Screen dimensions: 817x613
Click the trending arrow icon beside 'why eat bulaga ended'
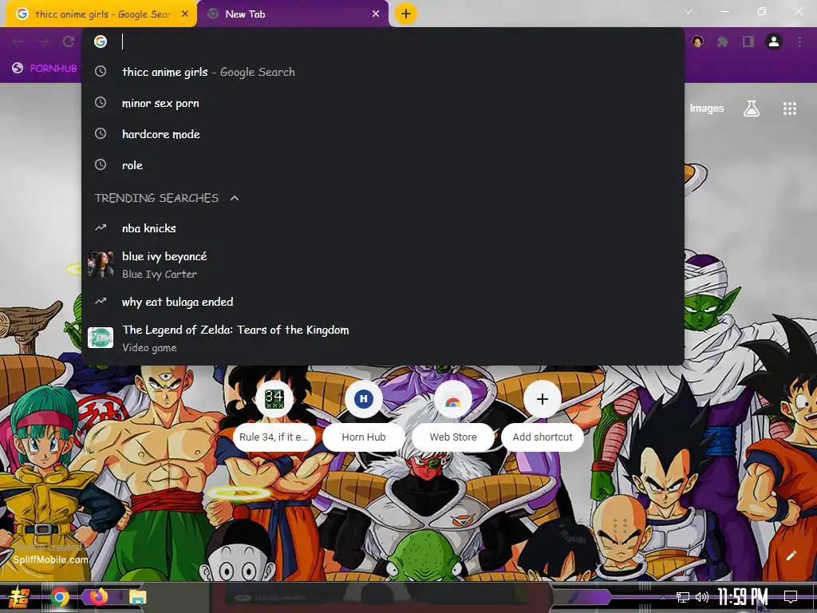101,301
